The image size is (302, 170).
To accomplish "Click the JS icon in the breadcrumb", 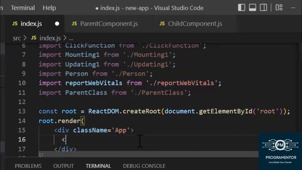I will [x=34, y=38].
